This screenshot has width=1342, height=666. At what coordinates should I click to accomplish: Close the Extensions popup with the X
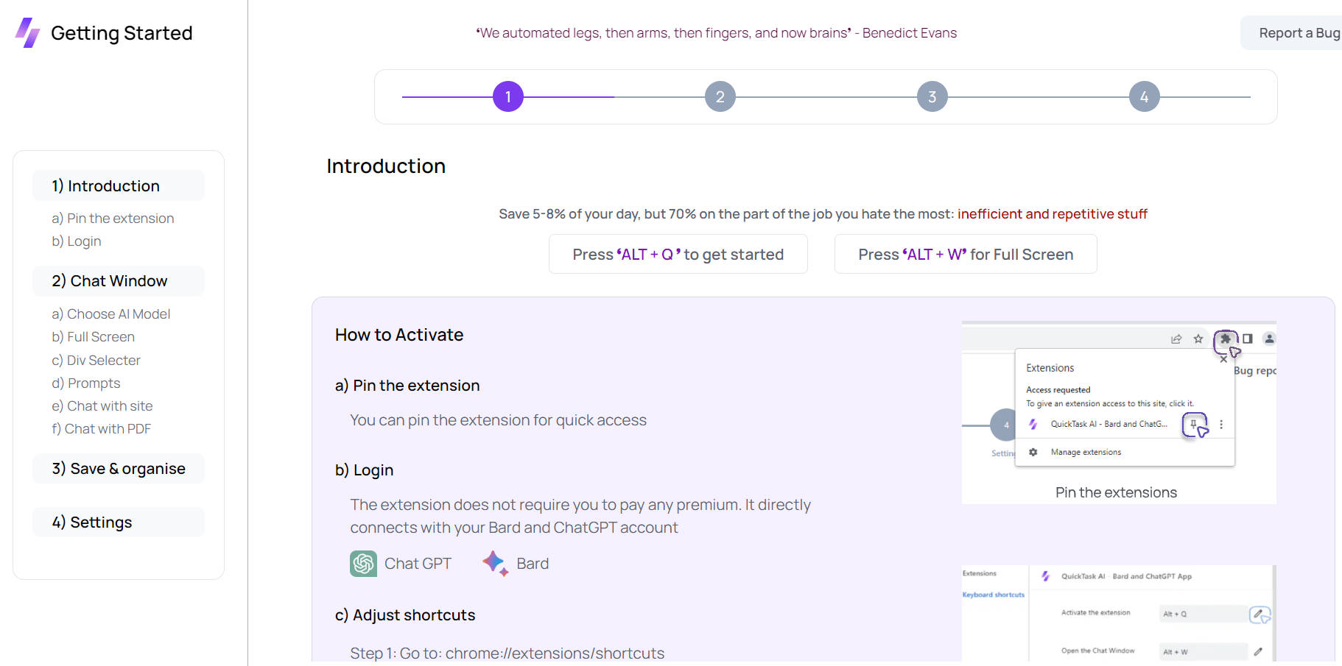point(1223,358)
